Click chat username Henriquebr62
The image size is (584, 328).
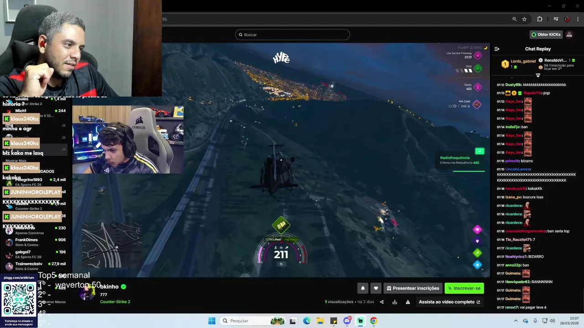point(517,282)
